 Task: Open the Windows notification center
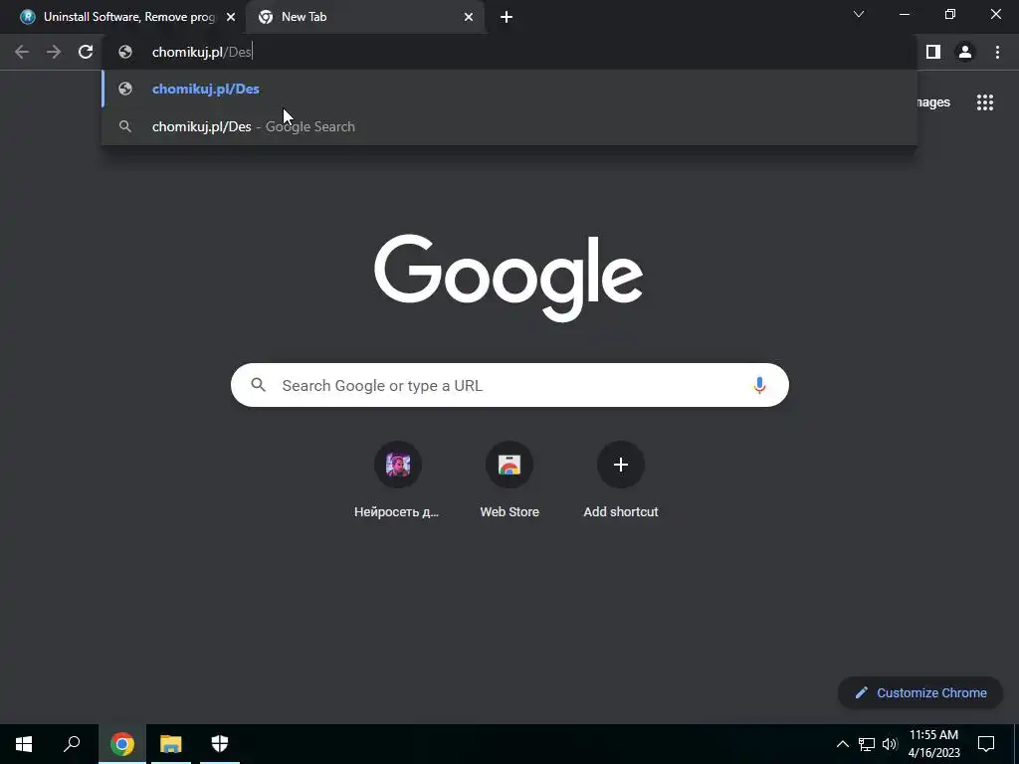(x=986, y=744)
